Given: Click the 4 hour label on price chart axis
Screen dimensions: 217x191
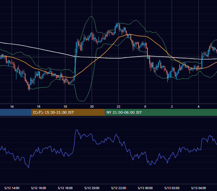Looking at the screenshot, I should tap(198, 107).
